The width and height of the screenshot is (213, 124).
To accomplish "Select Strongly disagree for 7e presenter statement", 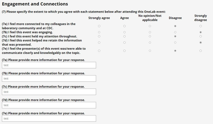I will (x=200, y=51).
